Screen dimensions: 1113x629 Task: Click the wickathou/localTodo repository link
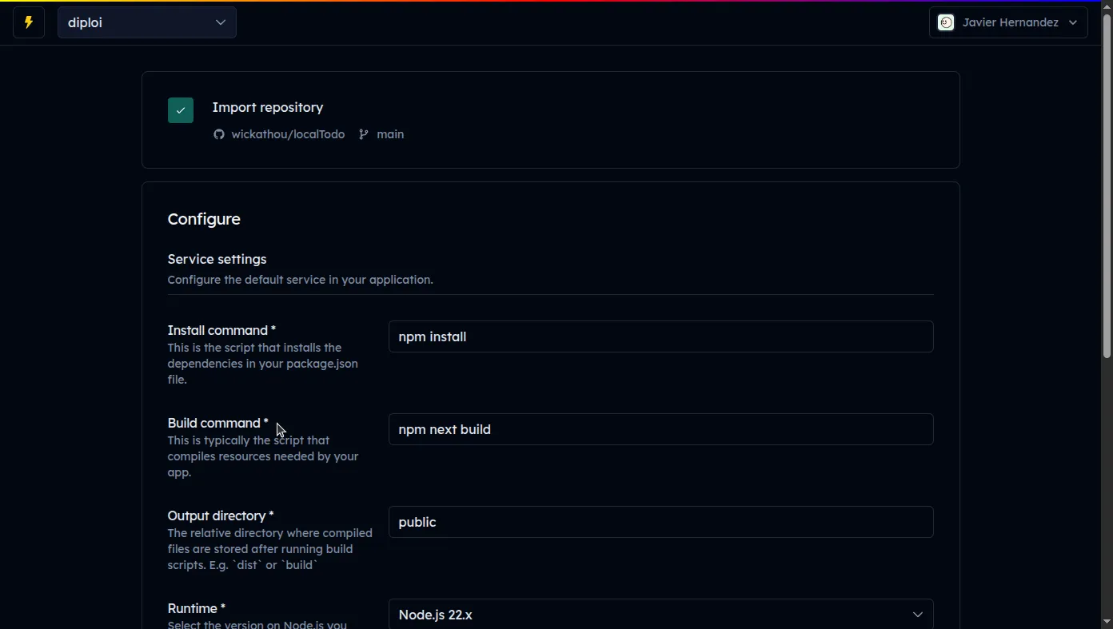(x=288, y=134)
